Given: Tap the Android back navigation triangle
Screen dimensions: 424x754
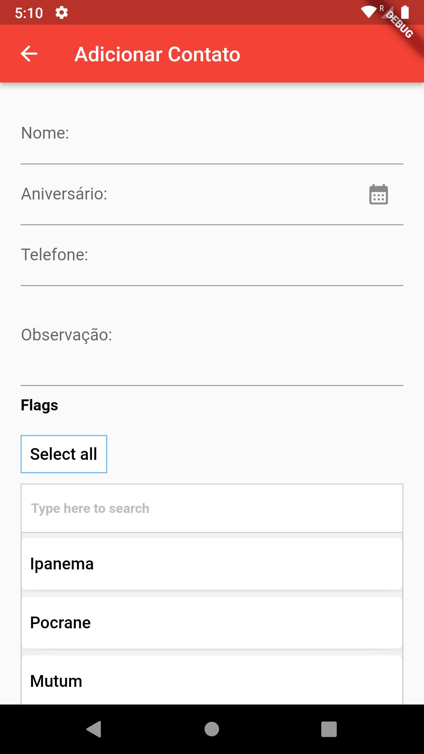Looking at the screenshot, I should 94,729.
